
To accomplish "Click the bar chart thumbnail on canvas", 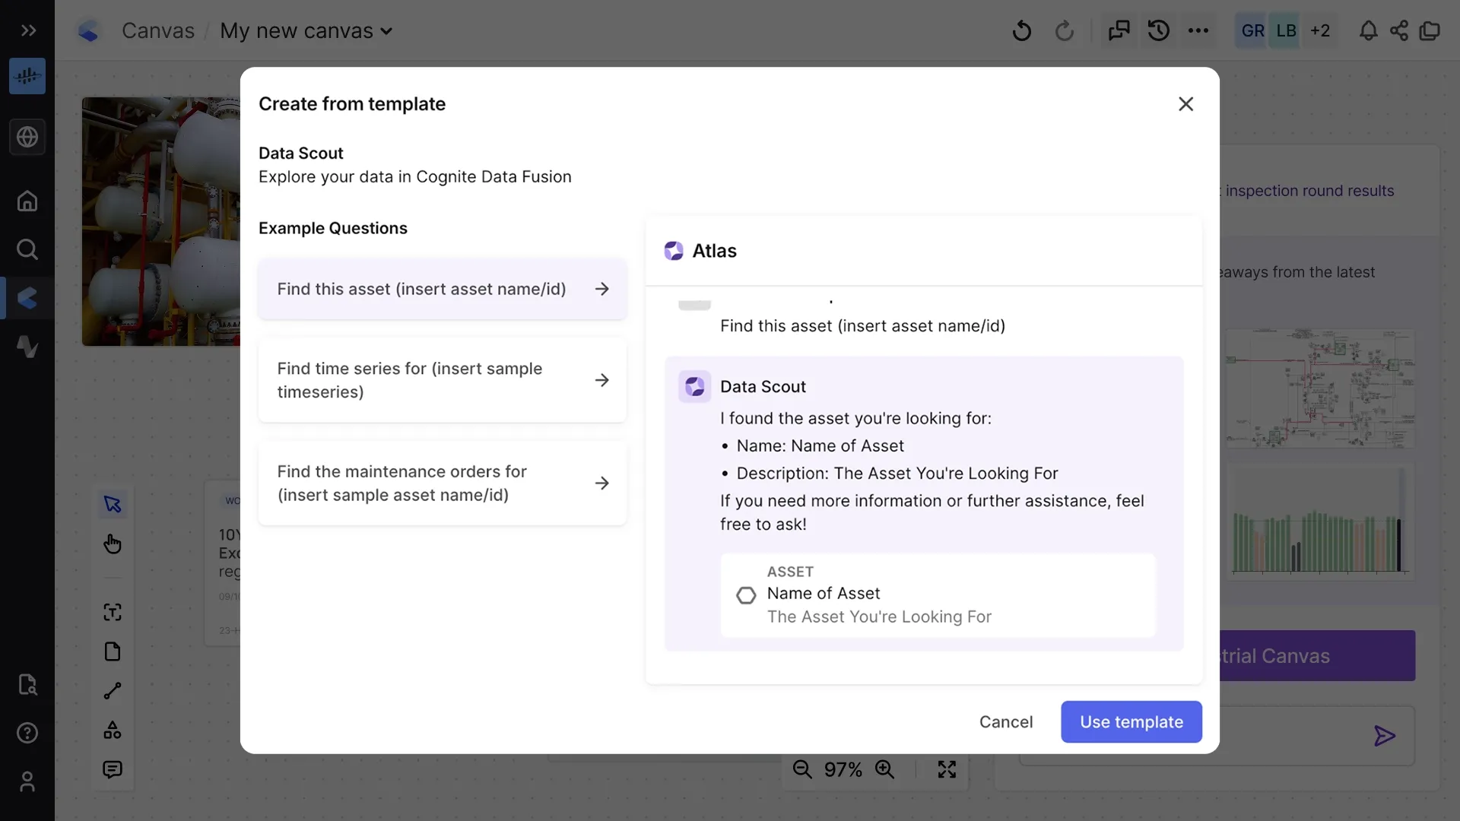I will (1320, 522).
